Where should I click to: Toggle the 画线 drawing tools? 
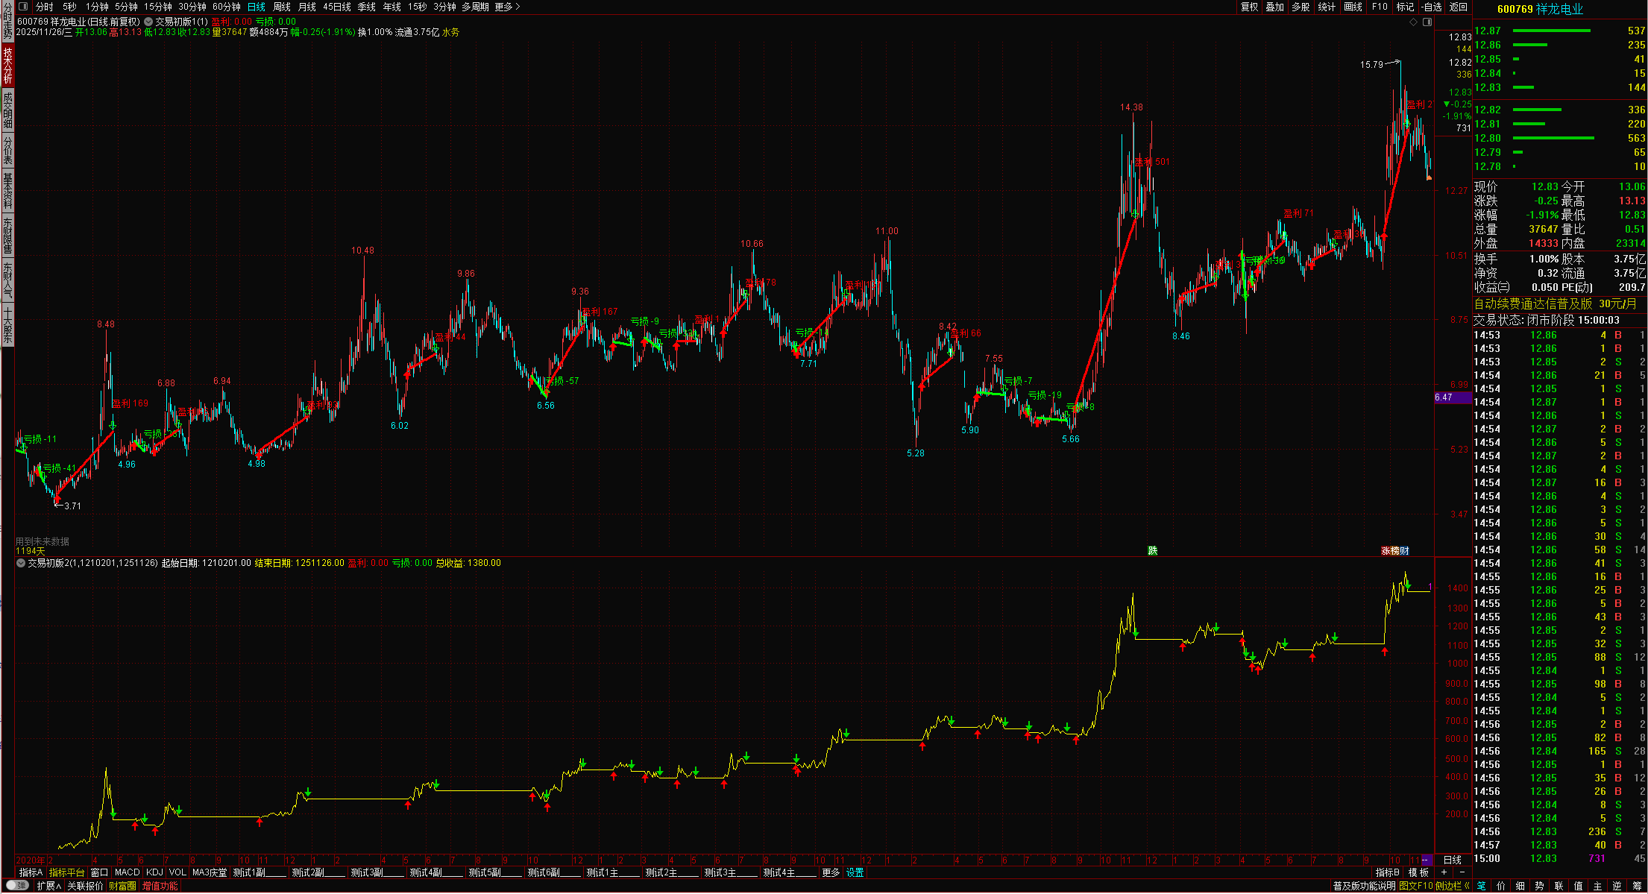click(1353, 7)
